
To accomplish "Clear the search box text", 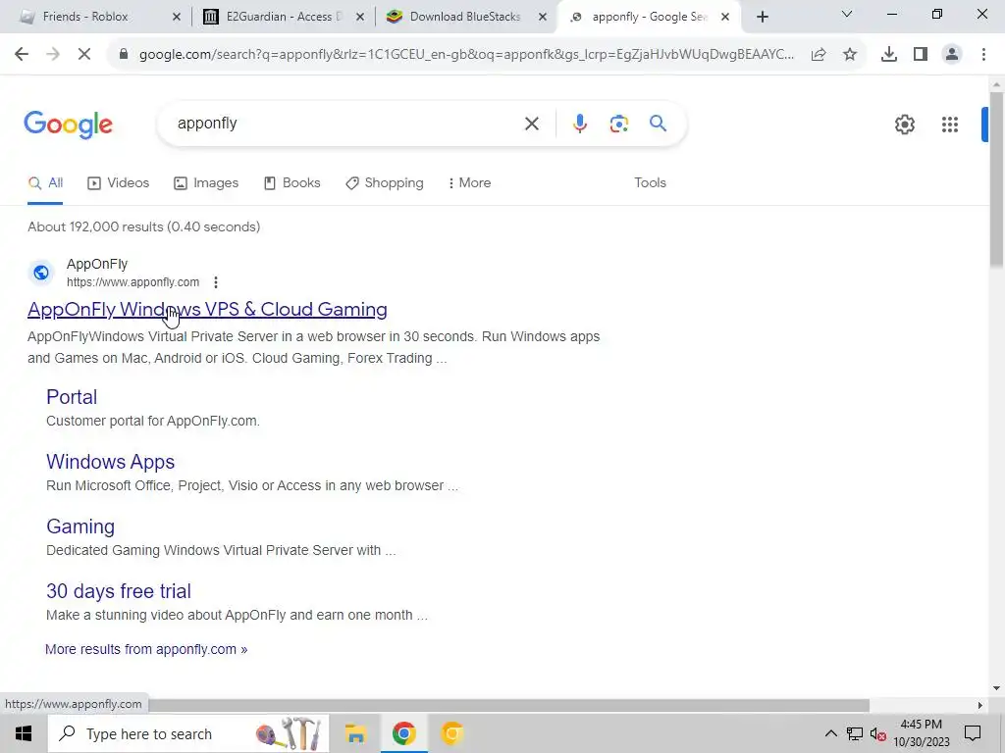I will 532,124.
